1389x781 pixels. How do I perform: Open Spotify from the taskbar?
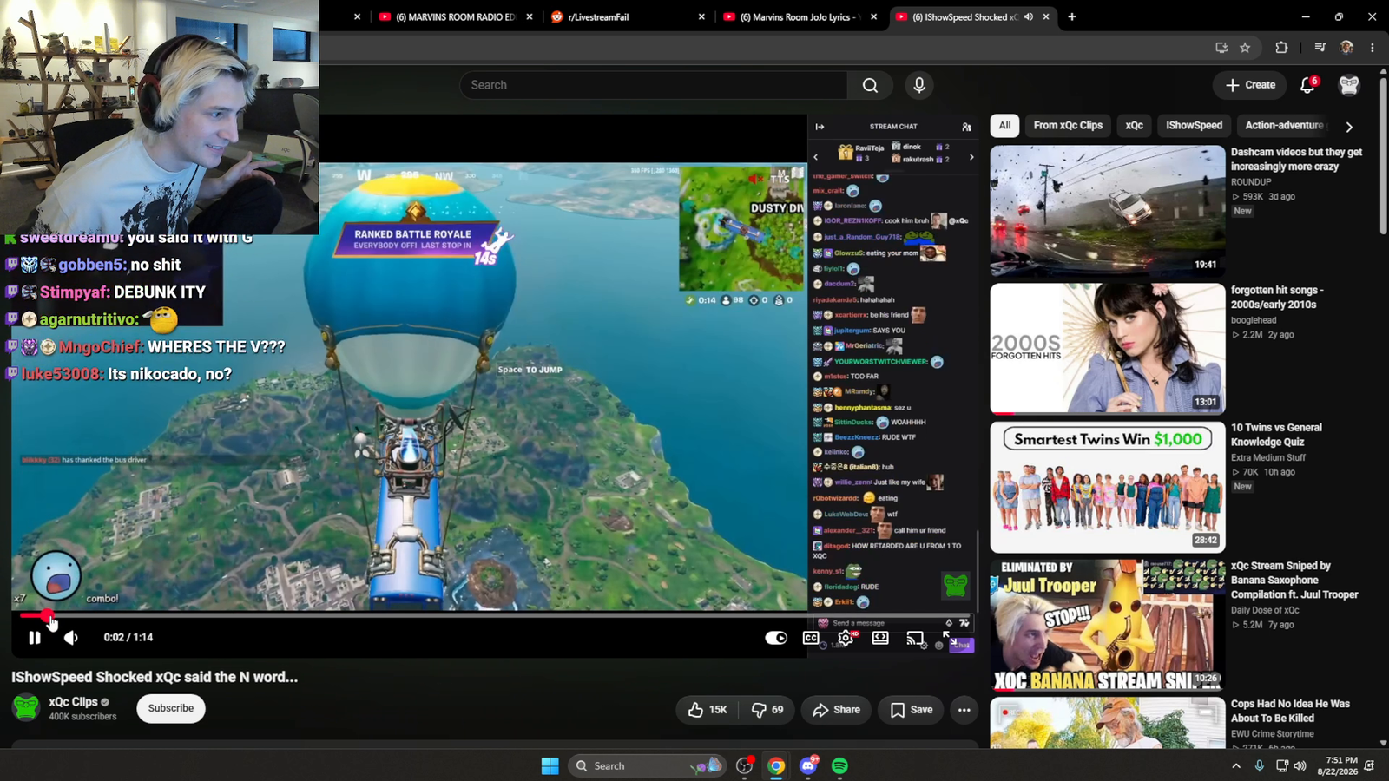[839, 765]
